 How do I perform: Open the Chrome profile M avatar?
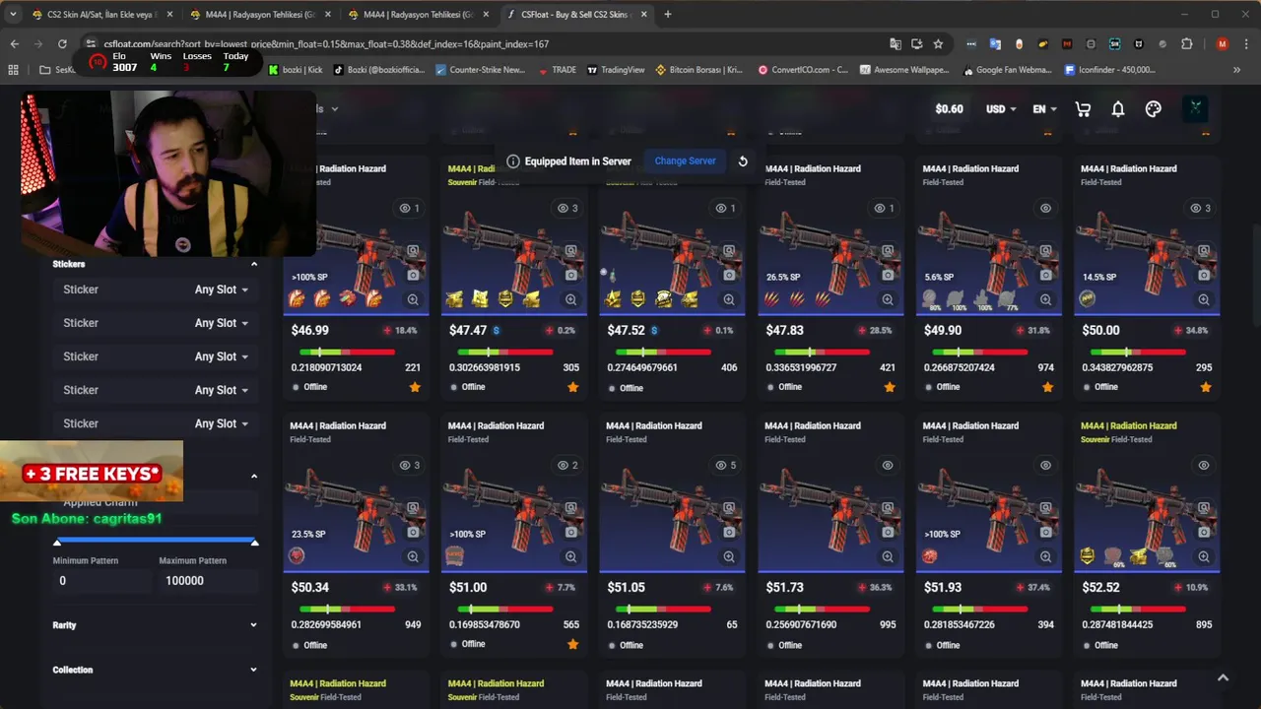point(1223,44)
